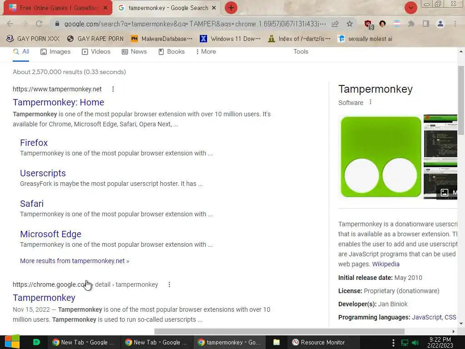Open the Firefox sitelink
Screen dimensions: 465x349
[34, 143]
